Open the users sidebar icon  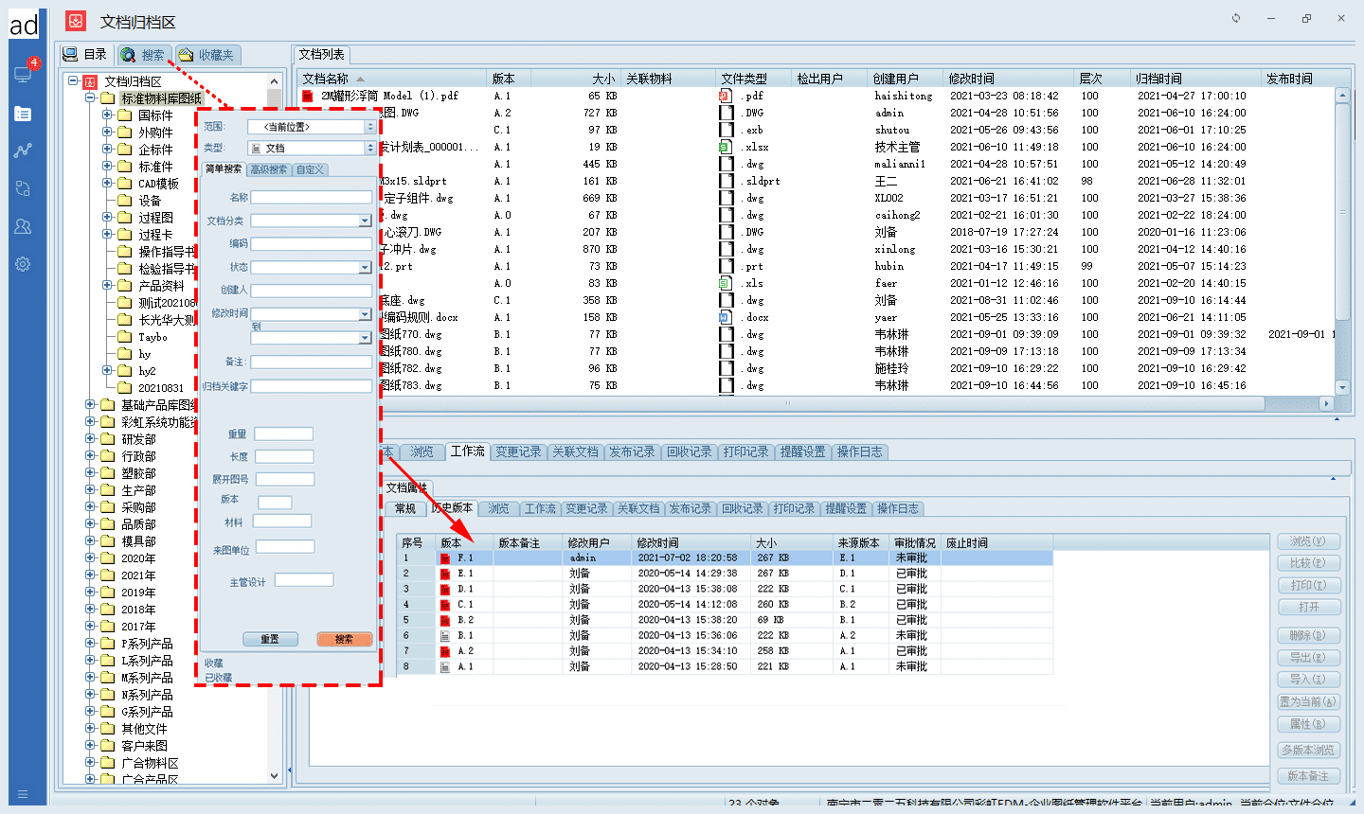pyautogui.click(x=23, y=226)
